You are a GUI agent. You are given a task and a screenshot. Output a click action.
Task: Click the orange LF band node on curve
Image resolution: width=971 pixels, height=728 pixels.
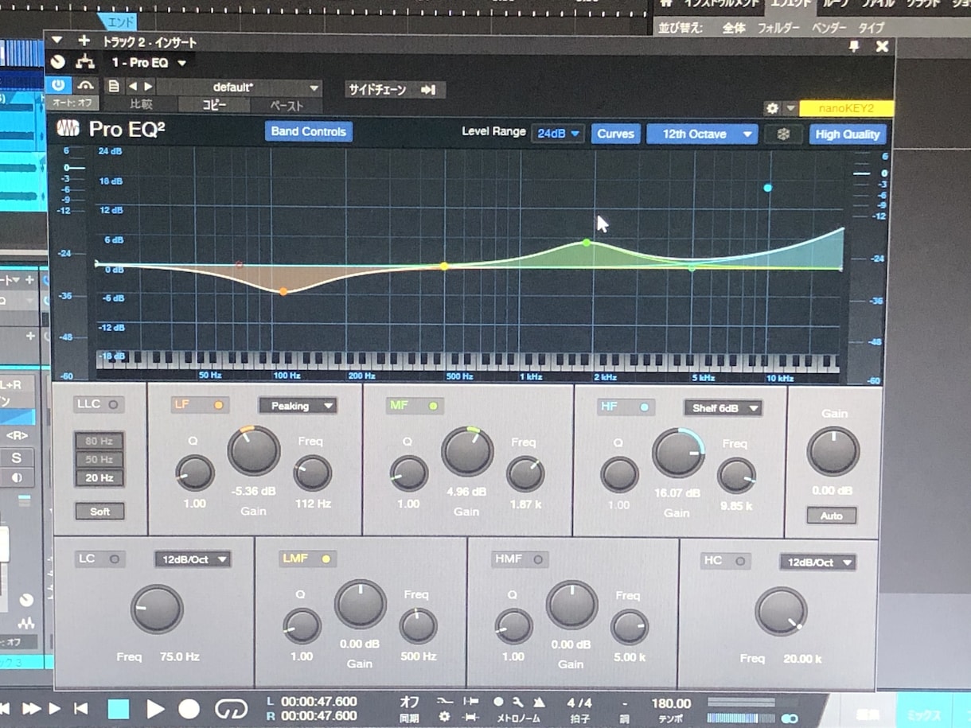tap(283, 292)
